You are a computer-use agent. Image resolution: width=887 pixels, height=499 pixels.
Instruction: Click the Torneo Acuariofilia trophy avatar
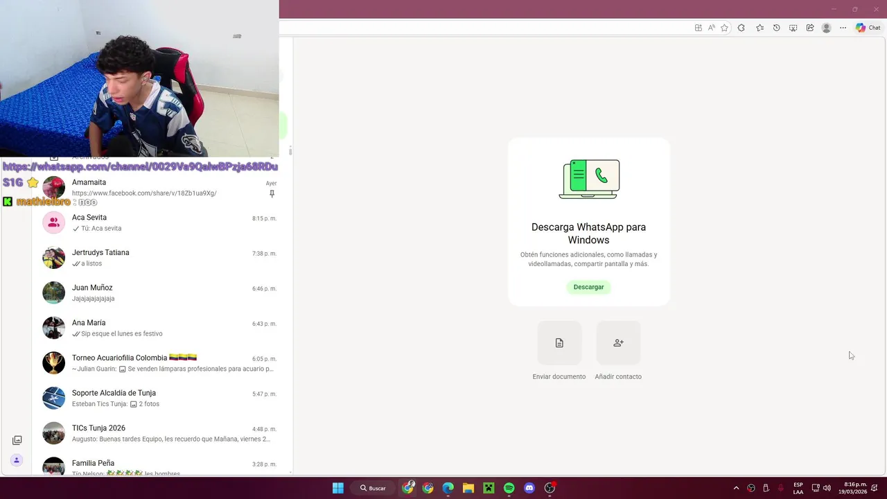pyautogui.click(x=53, y=363)
